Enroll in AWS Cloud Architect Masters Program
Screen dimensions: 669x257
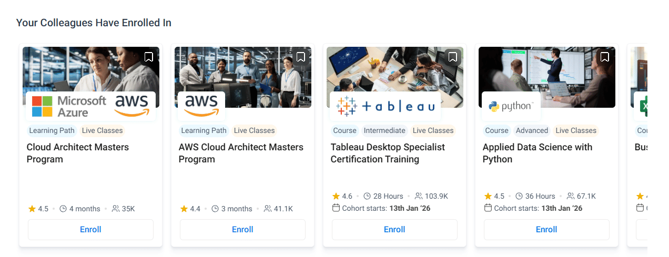coord(242,230)
